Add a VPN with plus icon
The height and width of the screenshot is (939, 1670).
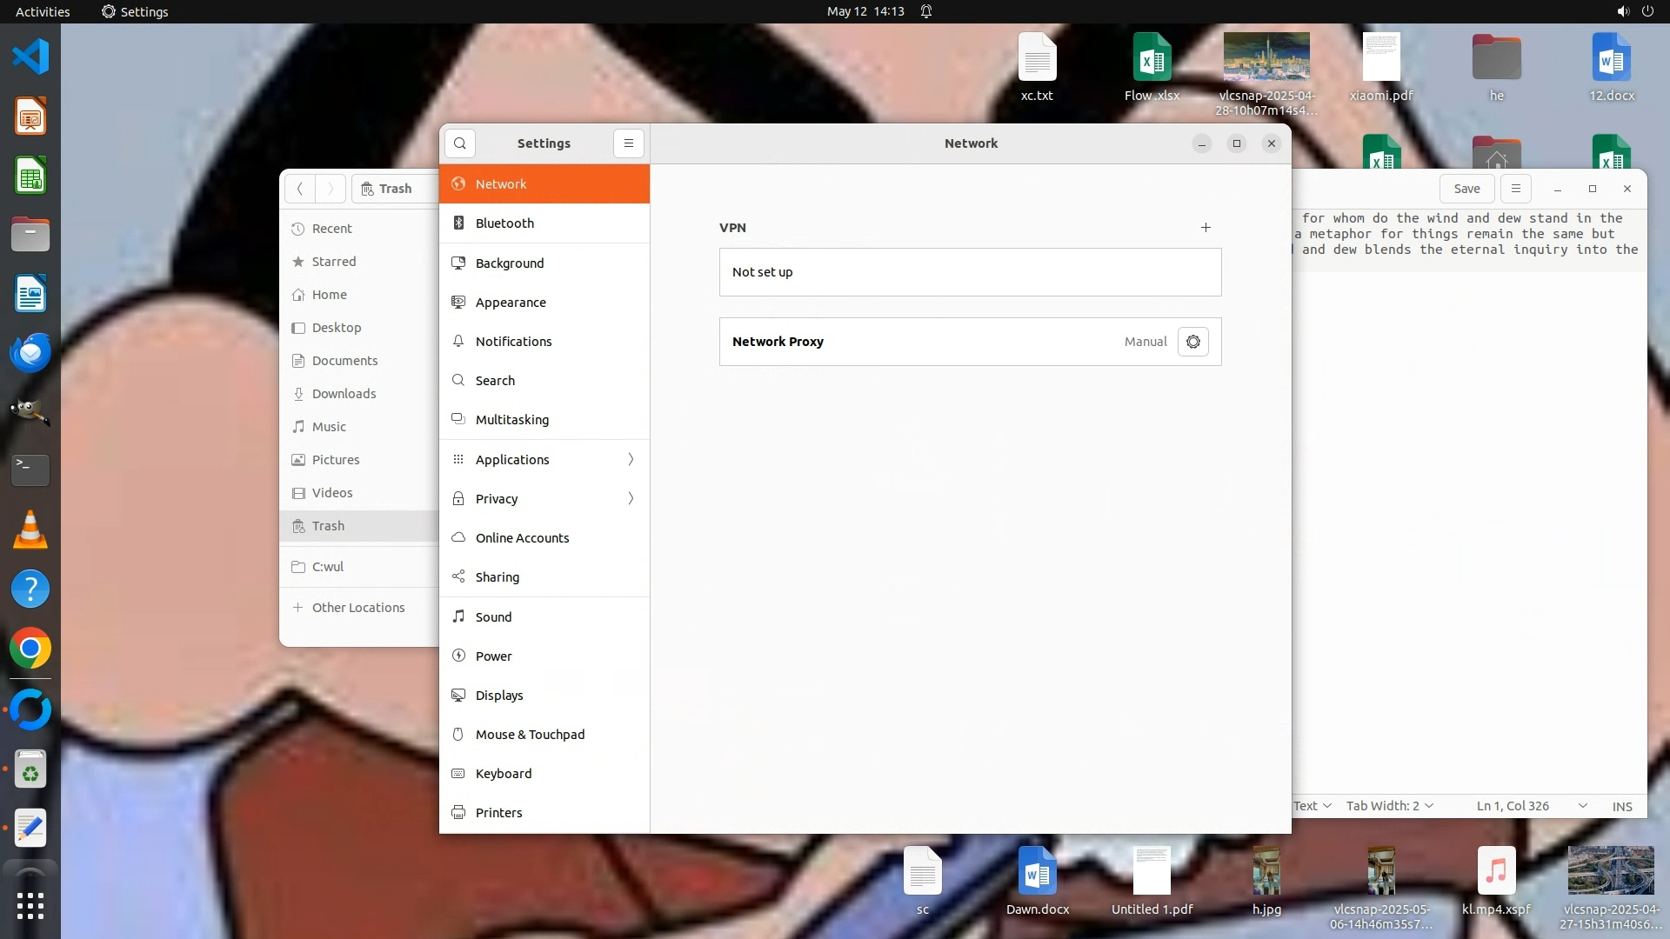click(x=1206, y=228)
